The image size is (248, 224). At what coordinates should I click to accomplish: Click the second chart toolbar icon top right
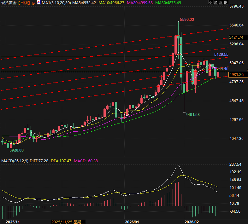(x=216, y=2)
